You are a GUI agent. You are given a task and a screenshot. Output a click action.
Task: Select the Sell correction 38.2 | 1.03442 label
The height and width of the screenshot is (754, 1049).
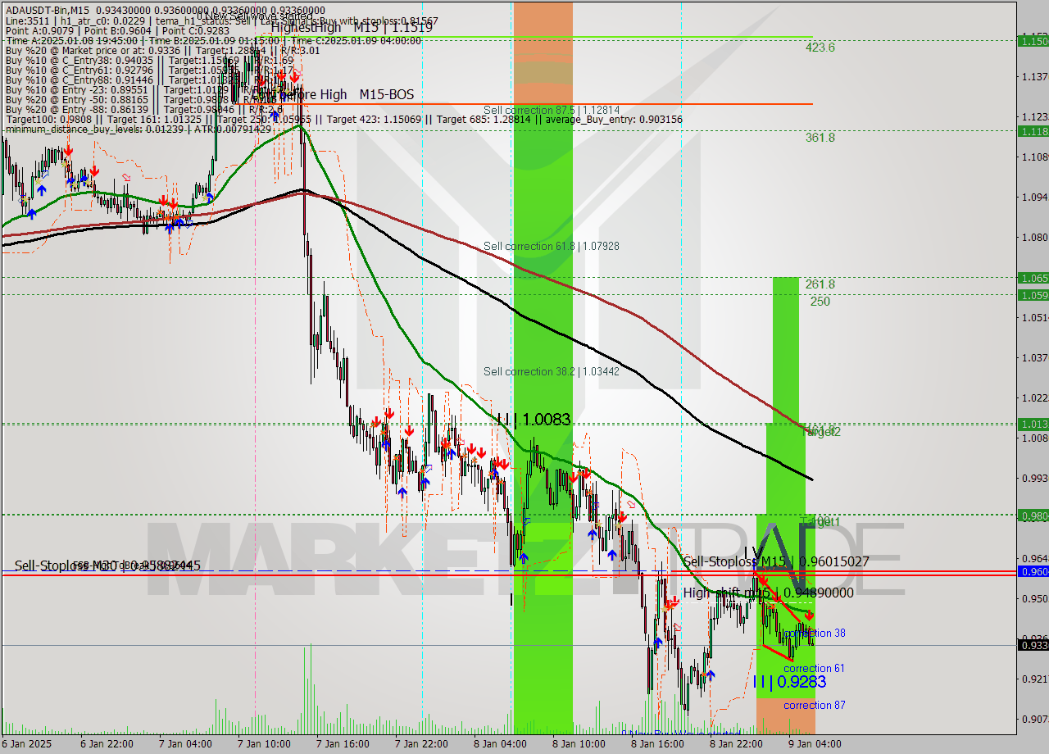pyautogui.click(x=551, y=371)
